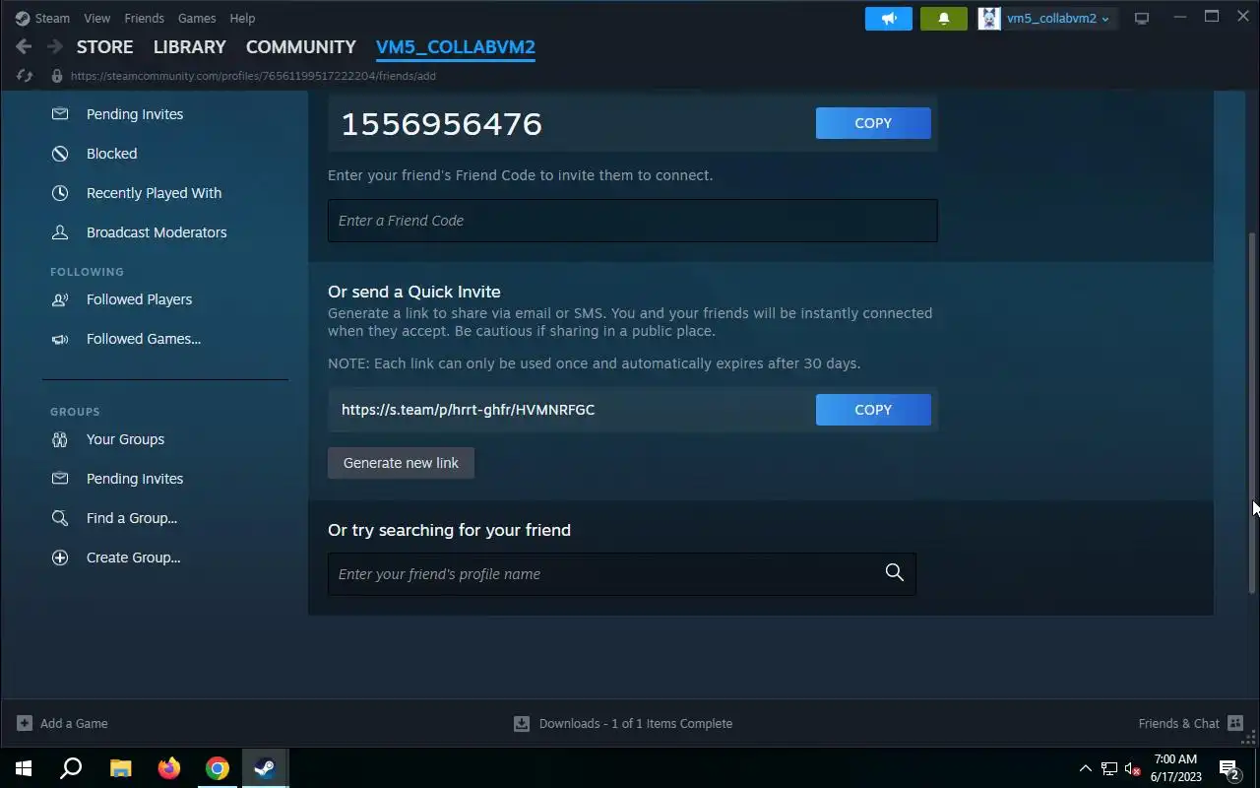
Task: Click the Steam taskbar icon
Action: point(265,768)
